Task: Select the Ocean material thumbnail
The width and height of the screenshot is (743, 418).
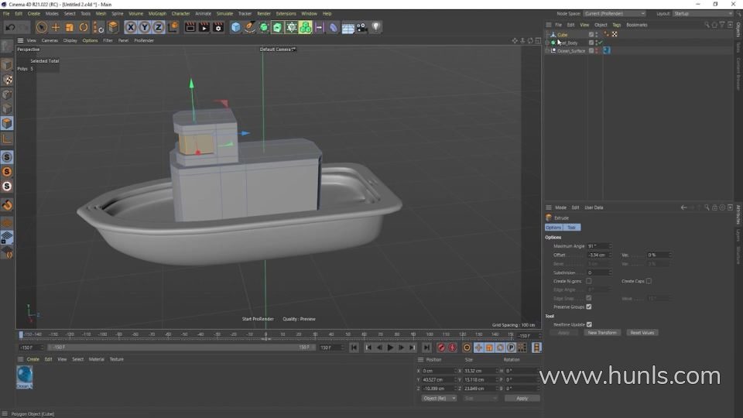Action: 25,376
